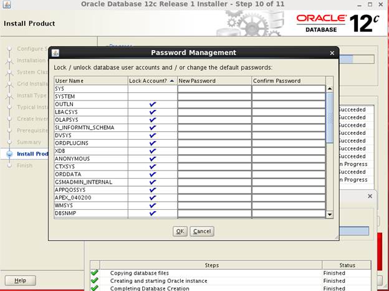Uncheck Lock Account for WMSYS
The height and width of the screenshot is (291, 389).
click(153, 205)
